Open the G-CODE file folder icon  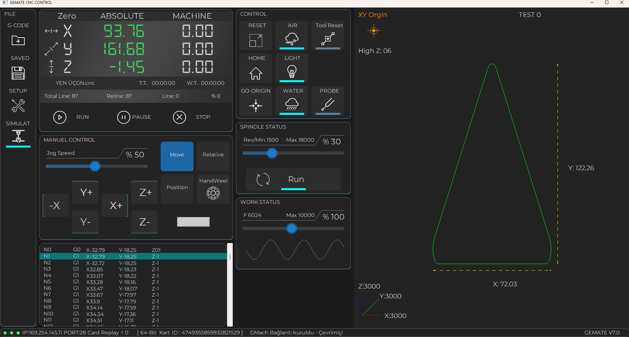pyautogui.click(x=18, y=41)
